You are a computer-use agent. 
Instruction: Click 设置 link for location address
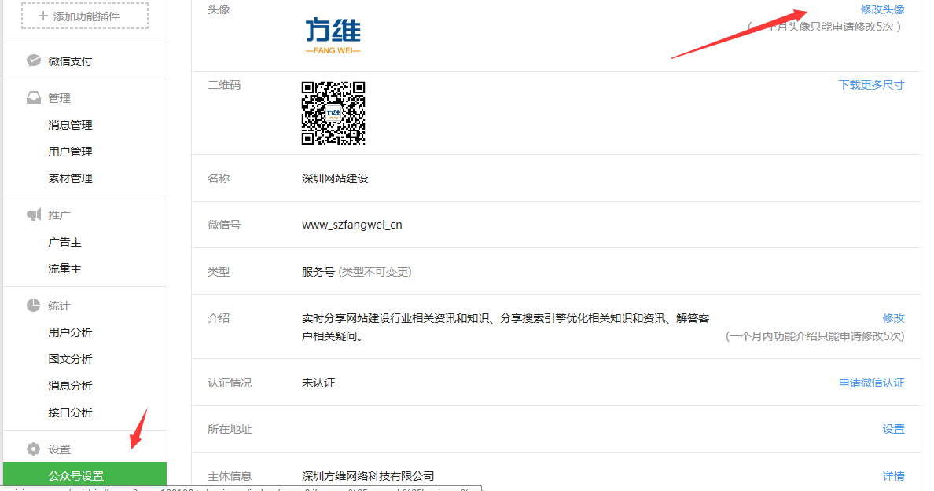[893, 429]
